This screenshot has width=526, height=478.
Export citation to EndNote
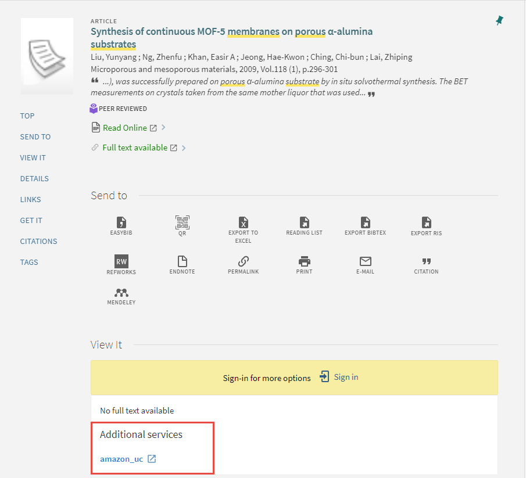(183, 262)
